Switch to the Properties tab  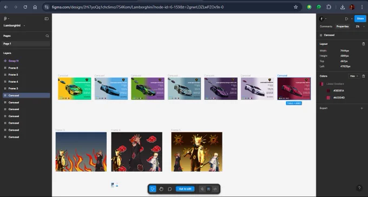[343, 27]
